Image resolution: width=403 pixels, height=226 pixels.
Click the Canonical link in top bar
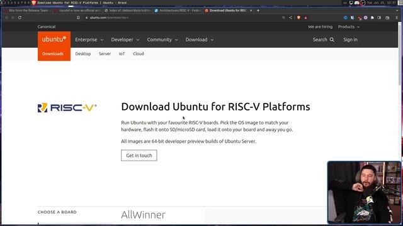pyautogui.click(x=47, y=26)
